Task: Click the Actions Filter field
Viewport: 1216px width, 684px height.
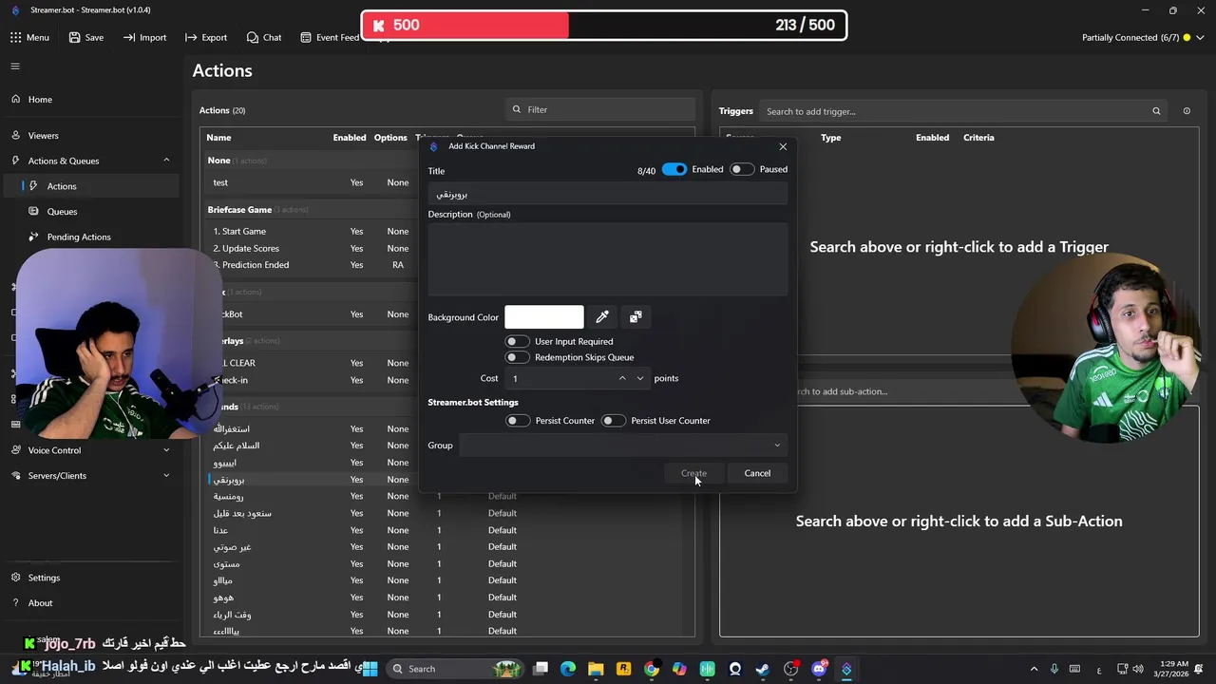Action: 600,109
